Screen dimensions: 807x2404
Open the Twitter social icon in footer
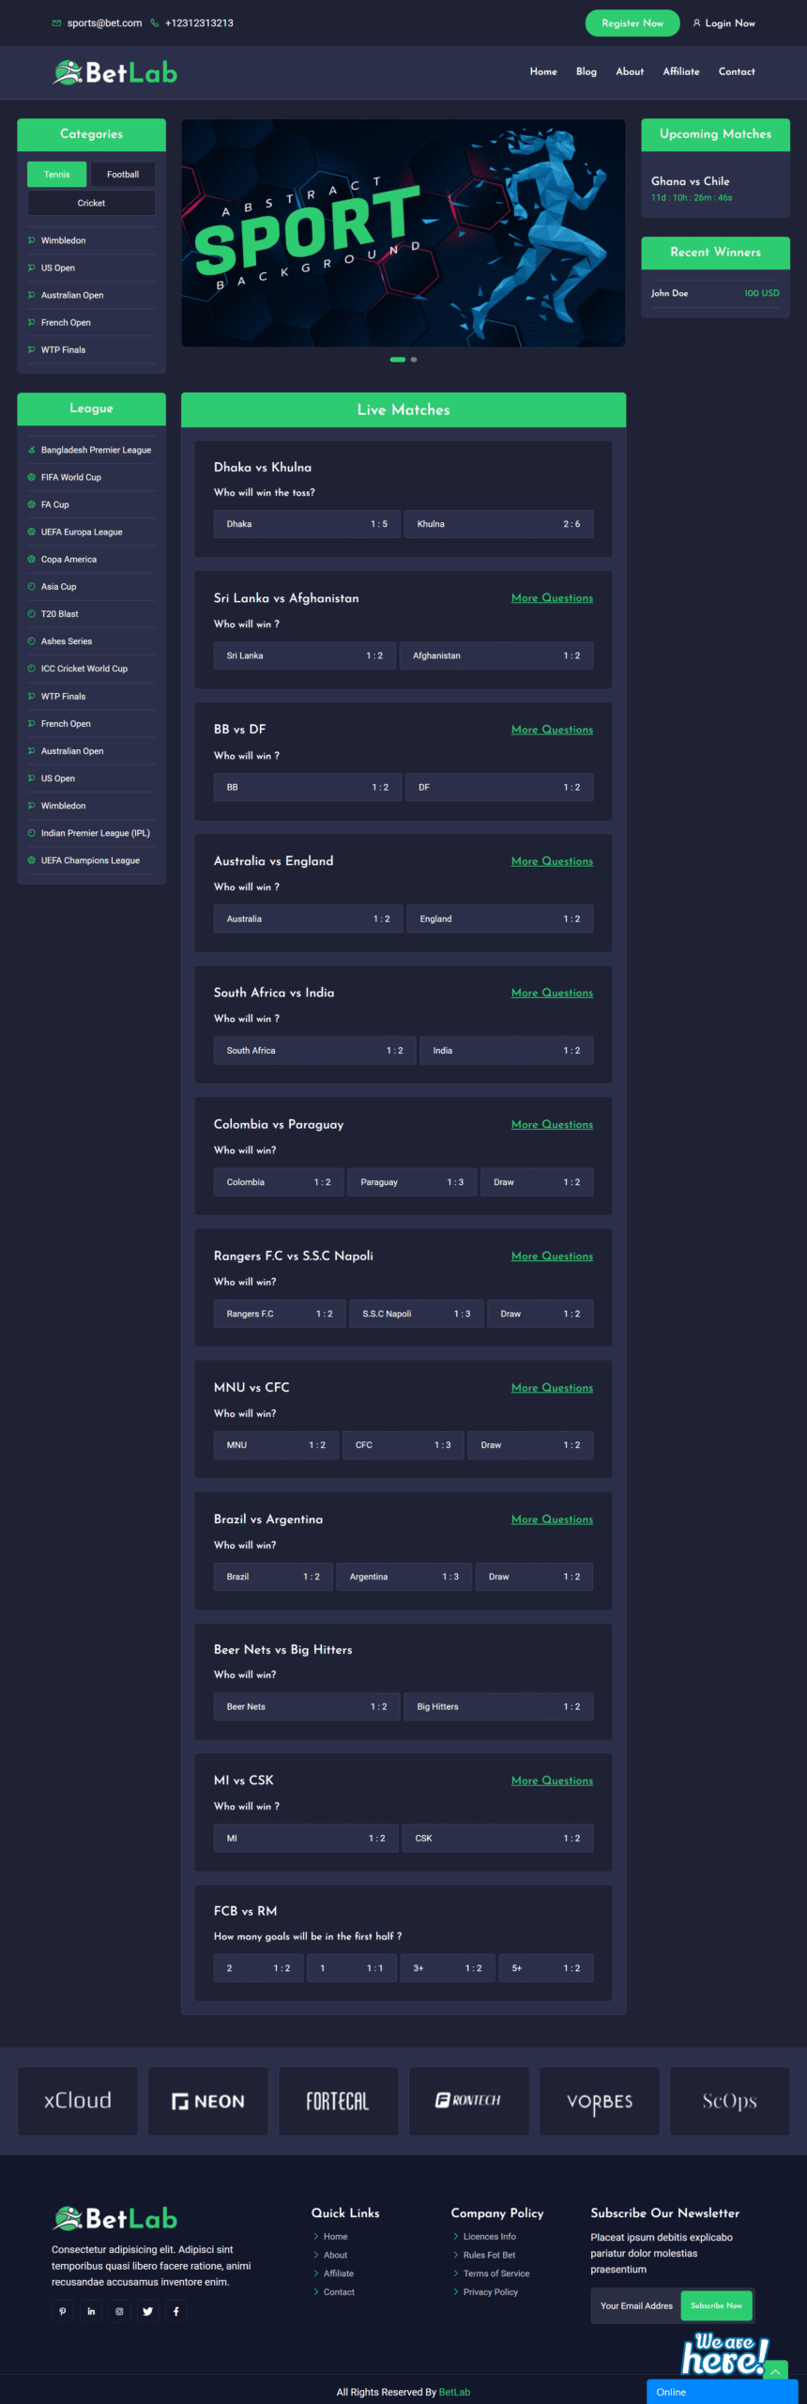(x=147, y=2311)
